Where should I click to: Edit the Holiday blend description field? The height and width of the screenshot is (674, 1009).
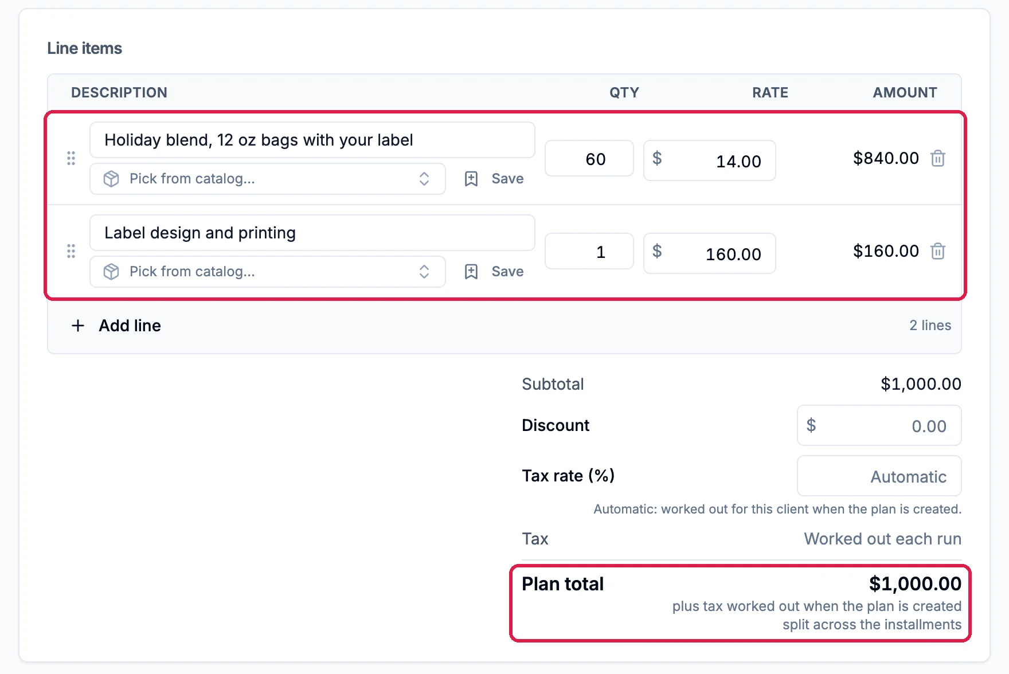click(x=312, y=140)
